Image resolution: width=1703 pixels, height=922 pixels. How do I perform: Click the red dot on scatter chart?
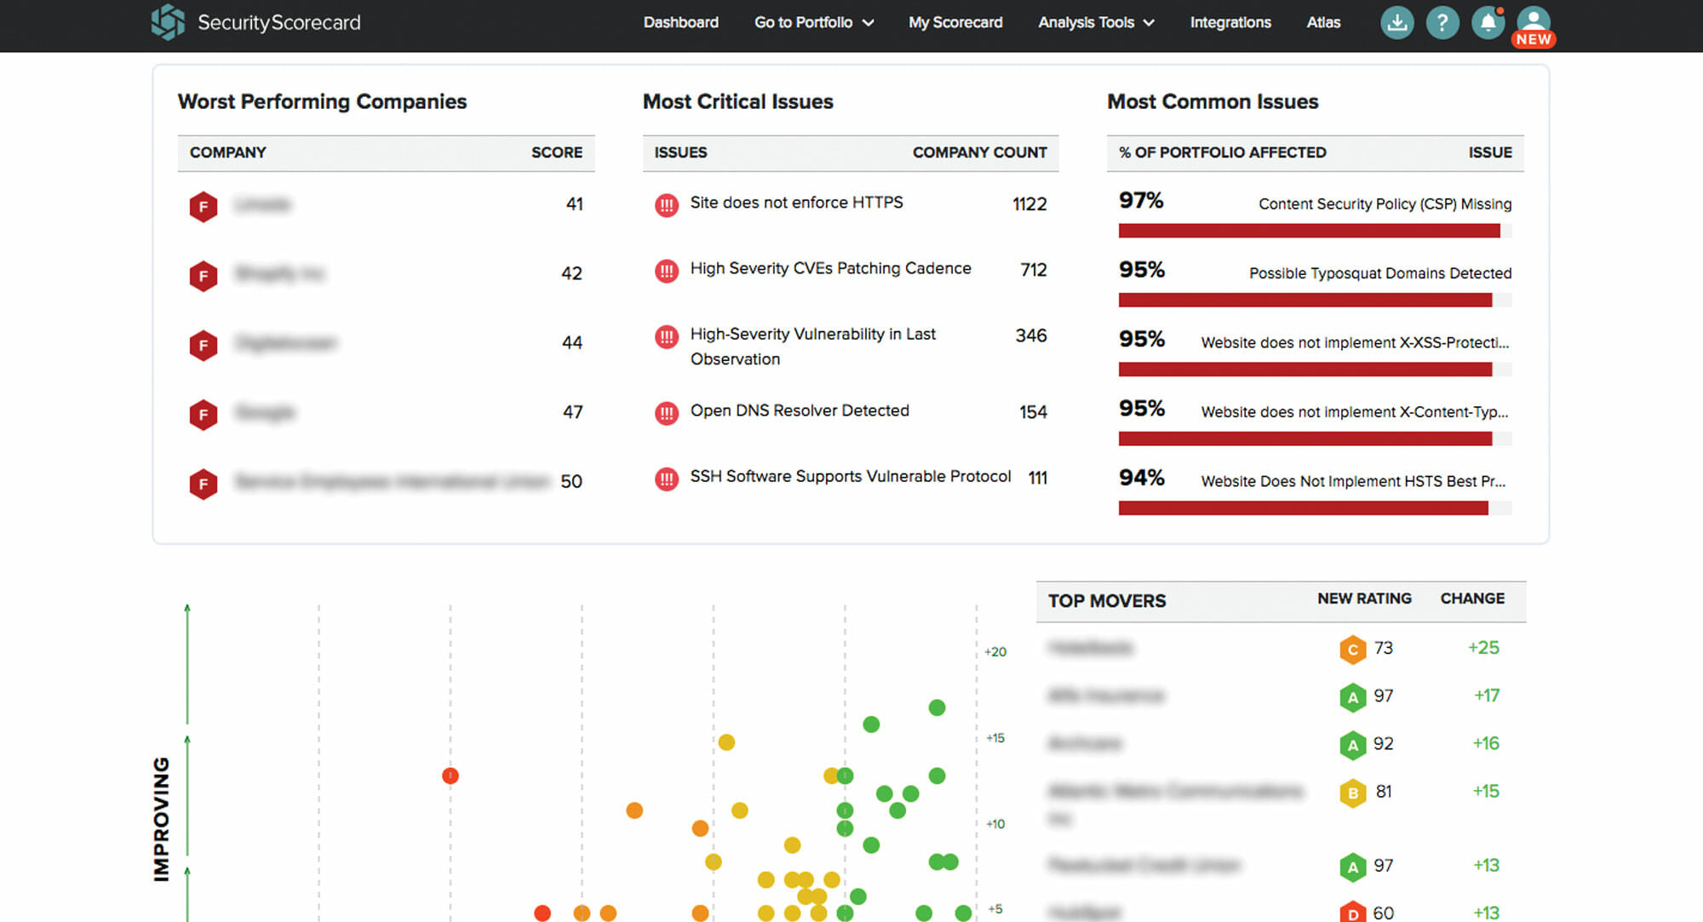450,776
